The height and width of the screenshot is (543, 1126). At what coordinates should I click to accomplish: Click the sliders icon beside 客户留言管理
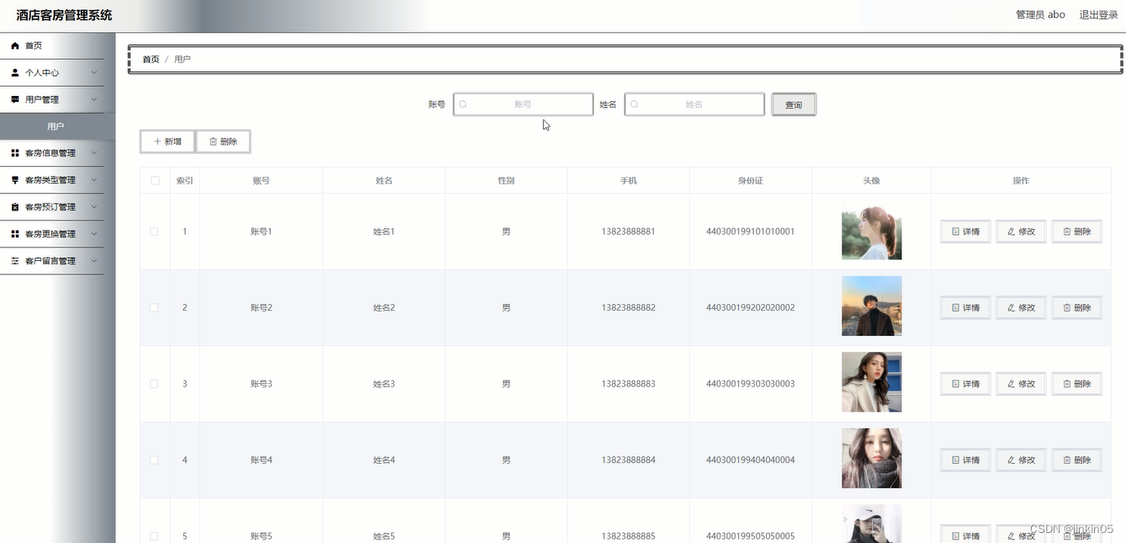[15, 261]
